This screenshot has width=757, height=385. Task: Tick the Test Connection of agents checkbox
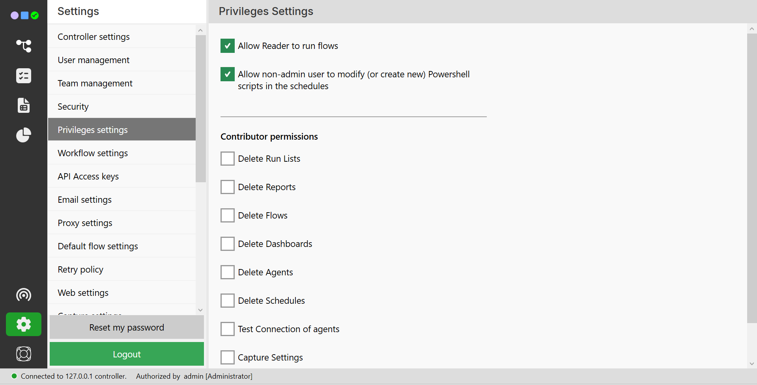[228, 329]
